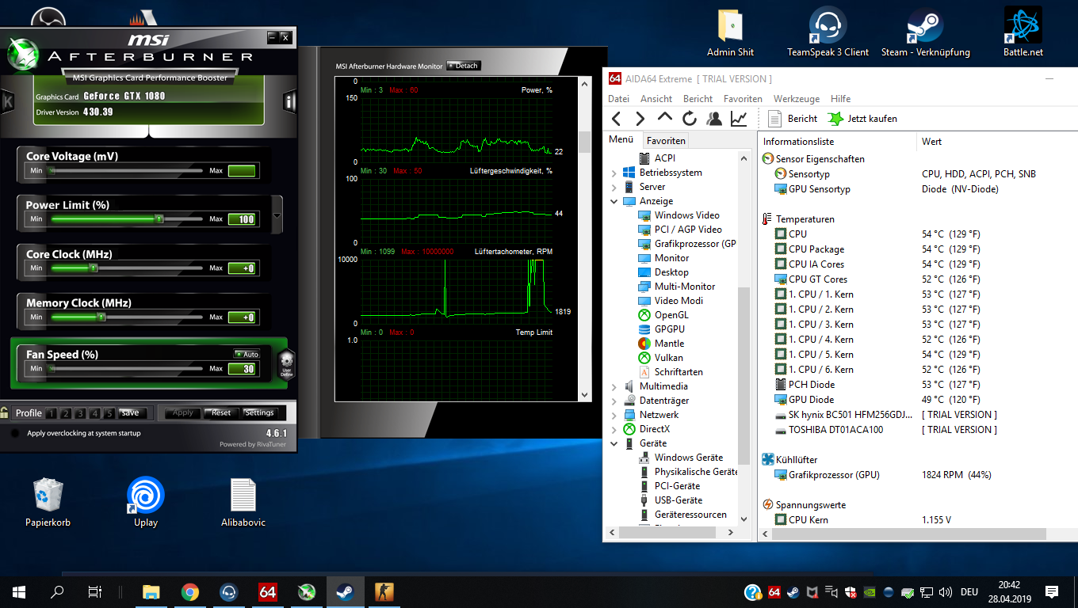The image size is (1078, 608).
Task: Open MSI Afterburner taskbar button
Action: tap(307, 591)
